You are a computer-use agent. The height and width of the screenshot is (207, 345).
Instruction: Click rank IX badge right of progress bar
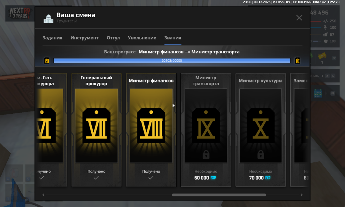298,60
